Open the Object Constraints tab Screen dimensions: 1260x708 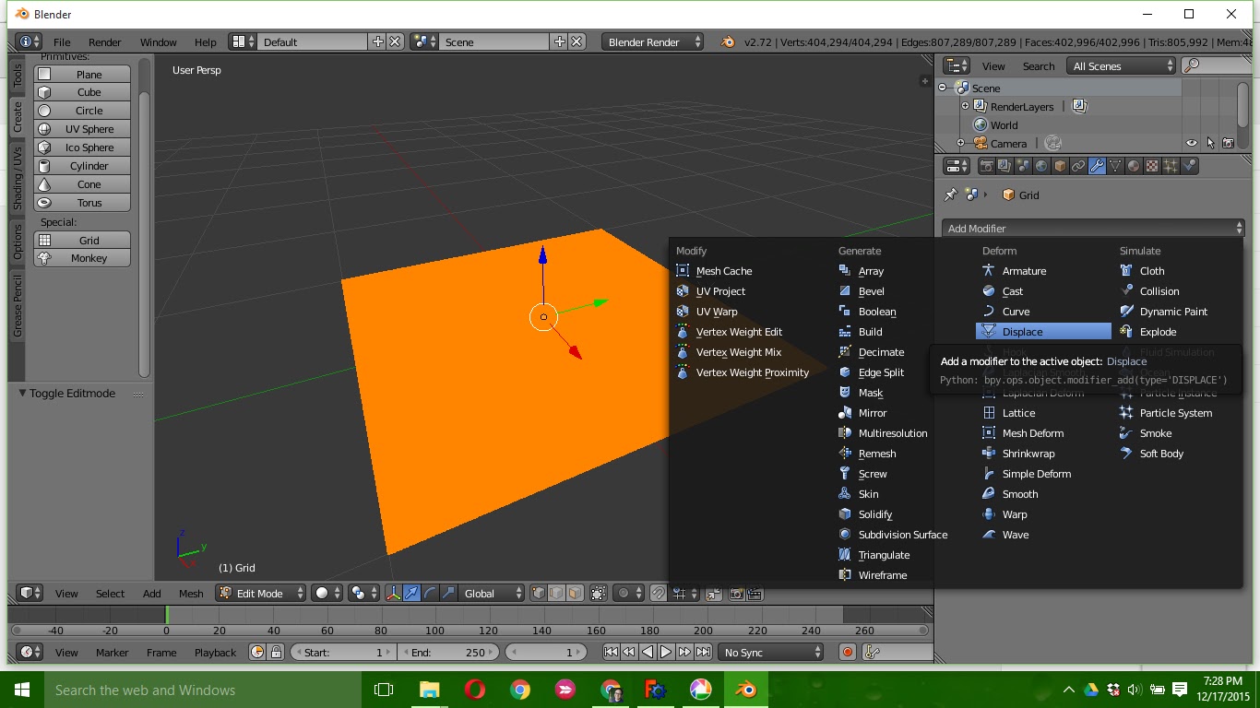pos(1077,165)
